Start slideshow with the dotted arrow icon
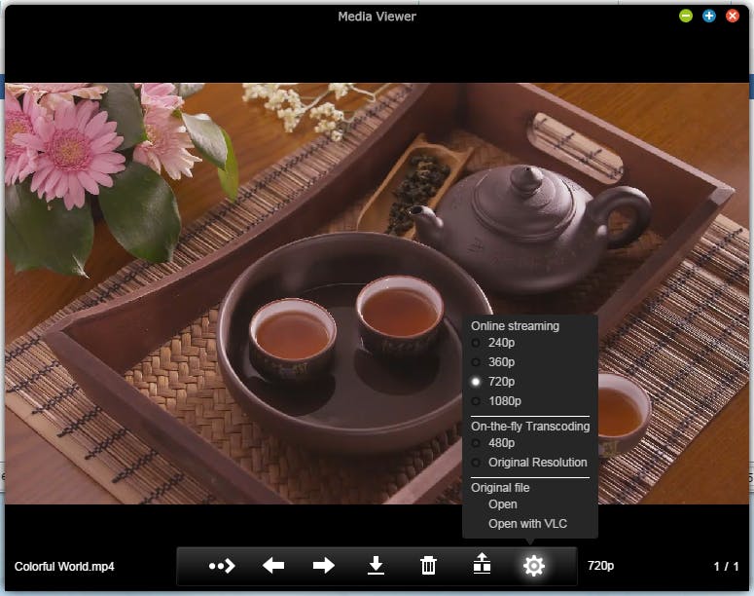The height and width of the screenshot is (596, 754). (222, 566)
